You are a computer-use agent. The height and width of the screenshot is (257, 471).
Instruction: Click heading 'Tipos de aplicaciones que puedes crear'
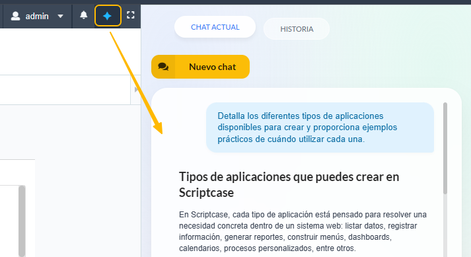point(289,184)
